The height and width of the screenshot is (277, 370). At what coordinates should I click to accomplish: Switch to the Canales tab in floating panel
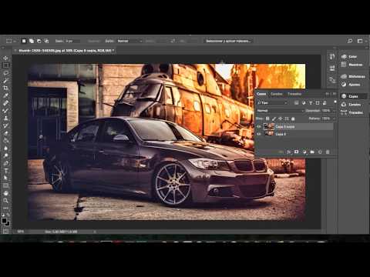coord(277,94)
